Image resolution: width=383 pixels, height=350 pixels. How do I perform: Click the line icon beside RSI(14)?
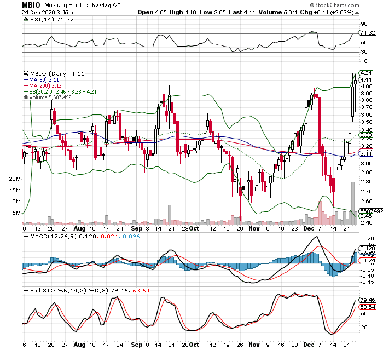click(25, 19)
